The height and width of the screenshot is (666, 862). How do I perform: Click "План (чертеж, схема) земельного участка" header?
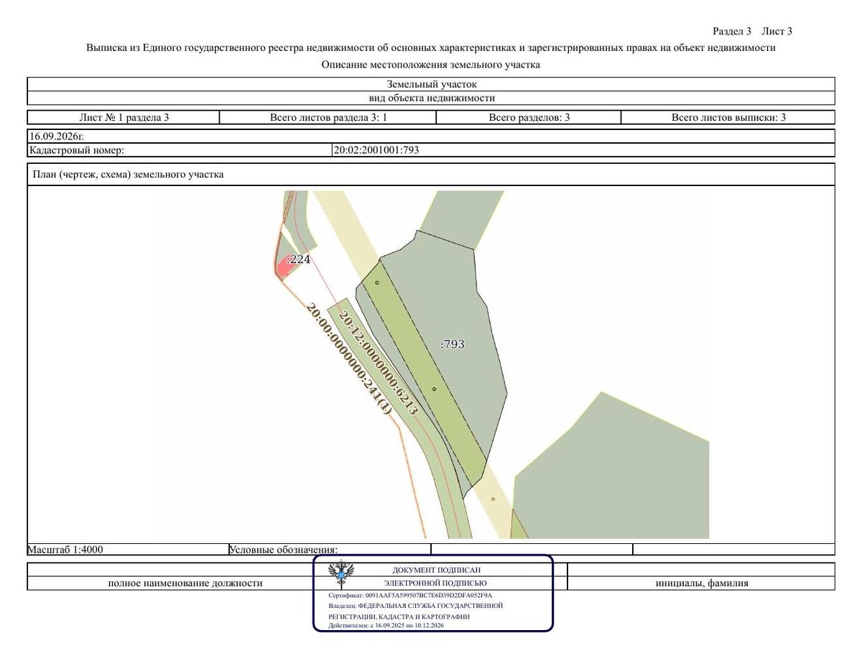(x=129, y=175)
